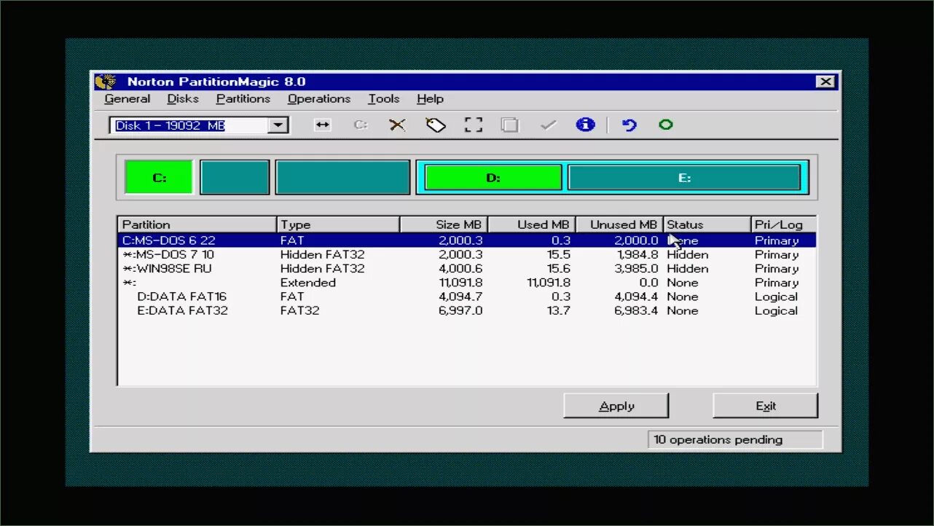Viewport: 934px width, 526px height.
Task: Click the Status column header
Action: 707,224
